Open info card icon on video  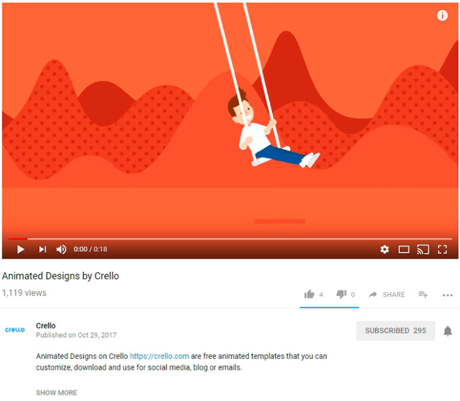click(x=442, y=15)
